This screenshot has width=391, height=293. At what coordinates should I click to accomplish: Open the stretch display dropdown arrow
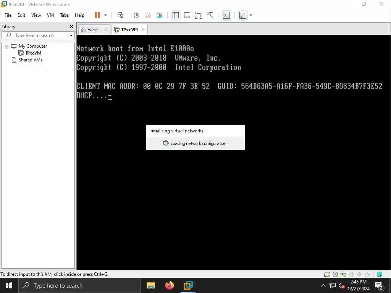pyautogui.click(x=251, y=15)
